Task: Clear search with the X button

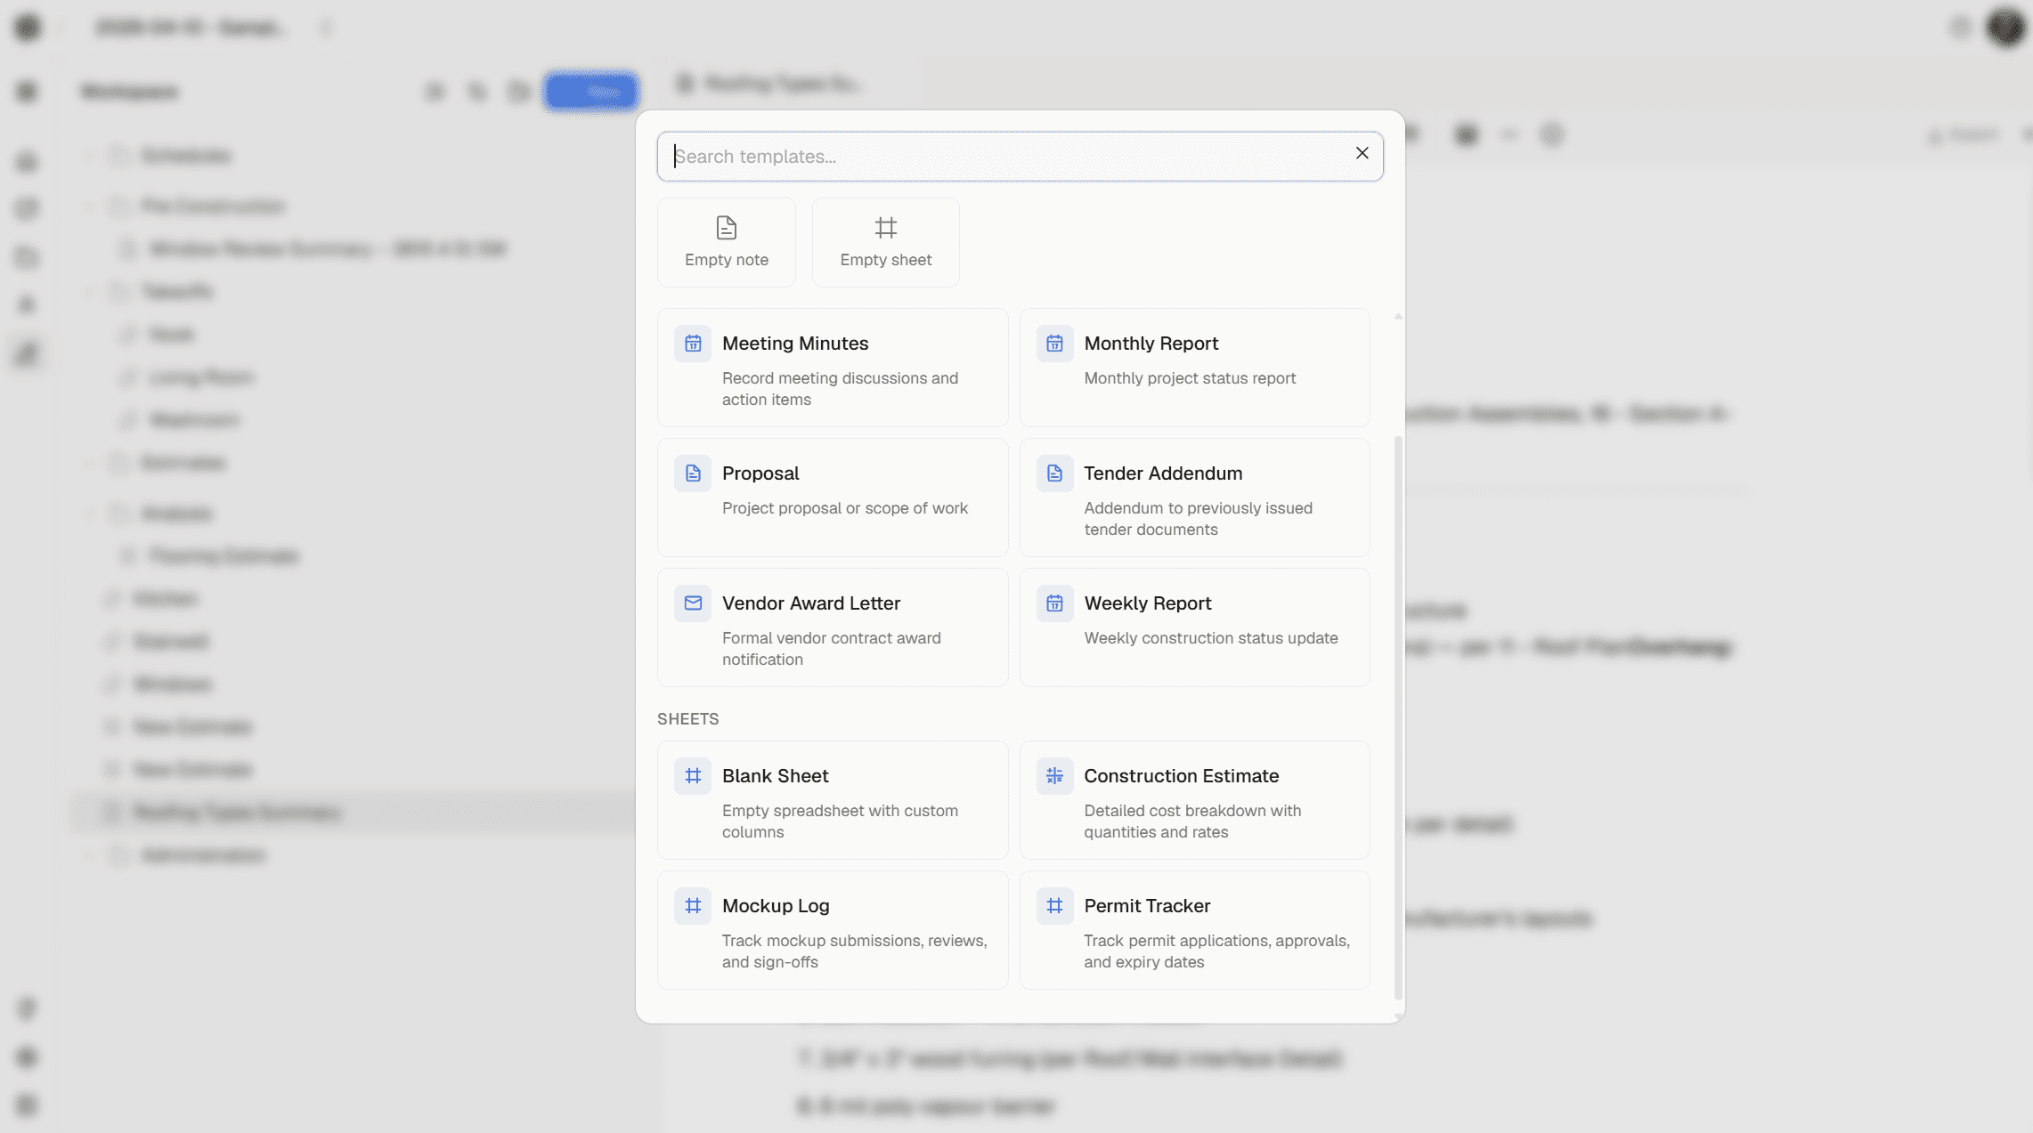Action: coord(1362,153)
